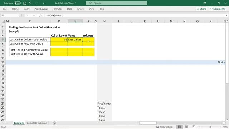Open the Formulas ribbon tab
Image resolution: width=229 pixels, height=129 pixels.
pos(57,9)
